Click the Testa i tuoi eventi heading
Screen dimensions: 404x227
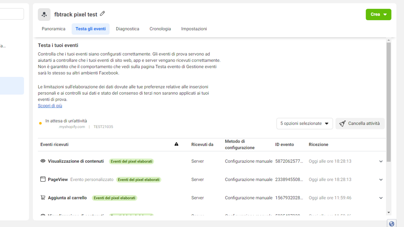click(x=58, y=45)
